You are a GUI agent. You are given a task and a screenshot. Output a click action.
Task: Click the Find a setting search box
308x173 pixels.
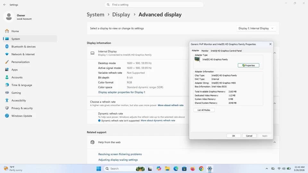pos(154,4)
